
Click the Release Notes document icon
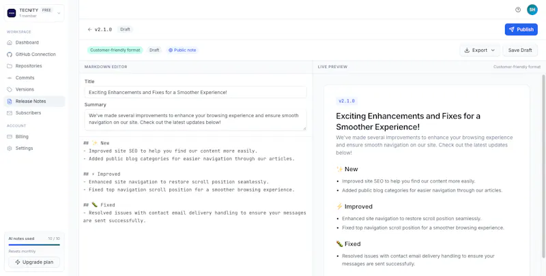point(10,101)
